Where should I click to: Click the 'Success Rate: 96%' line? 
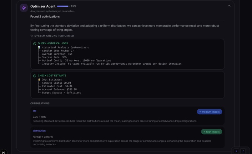[x=54, y=57]
